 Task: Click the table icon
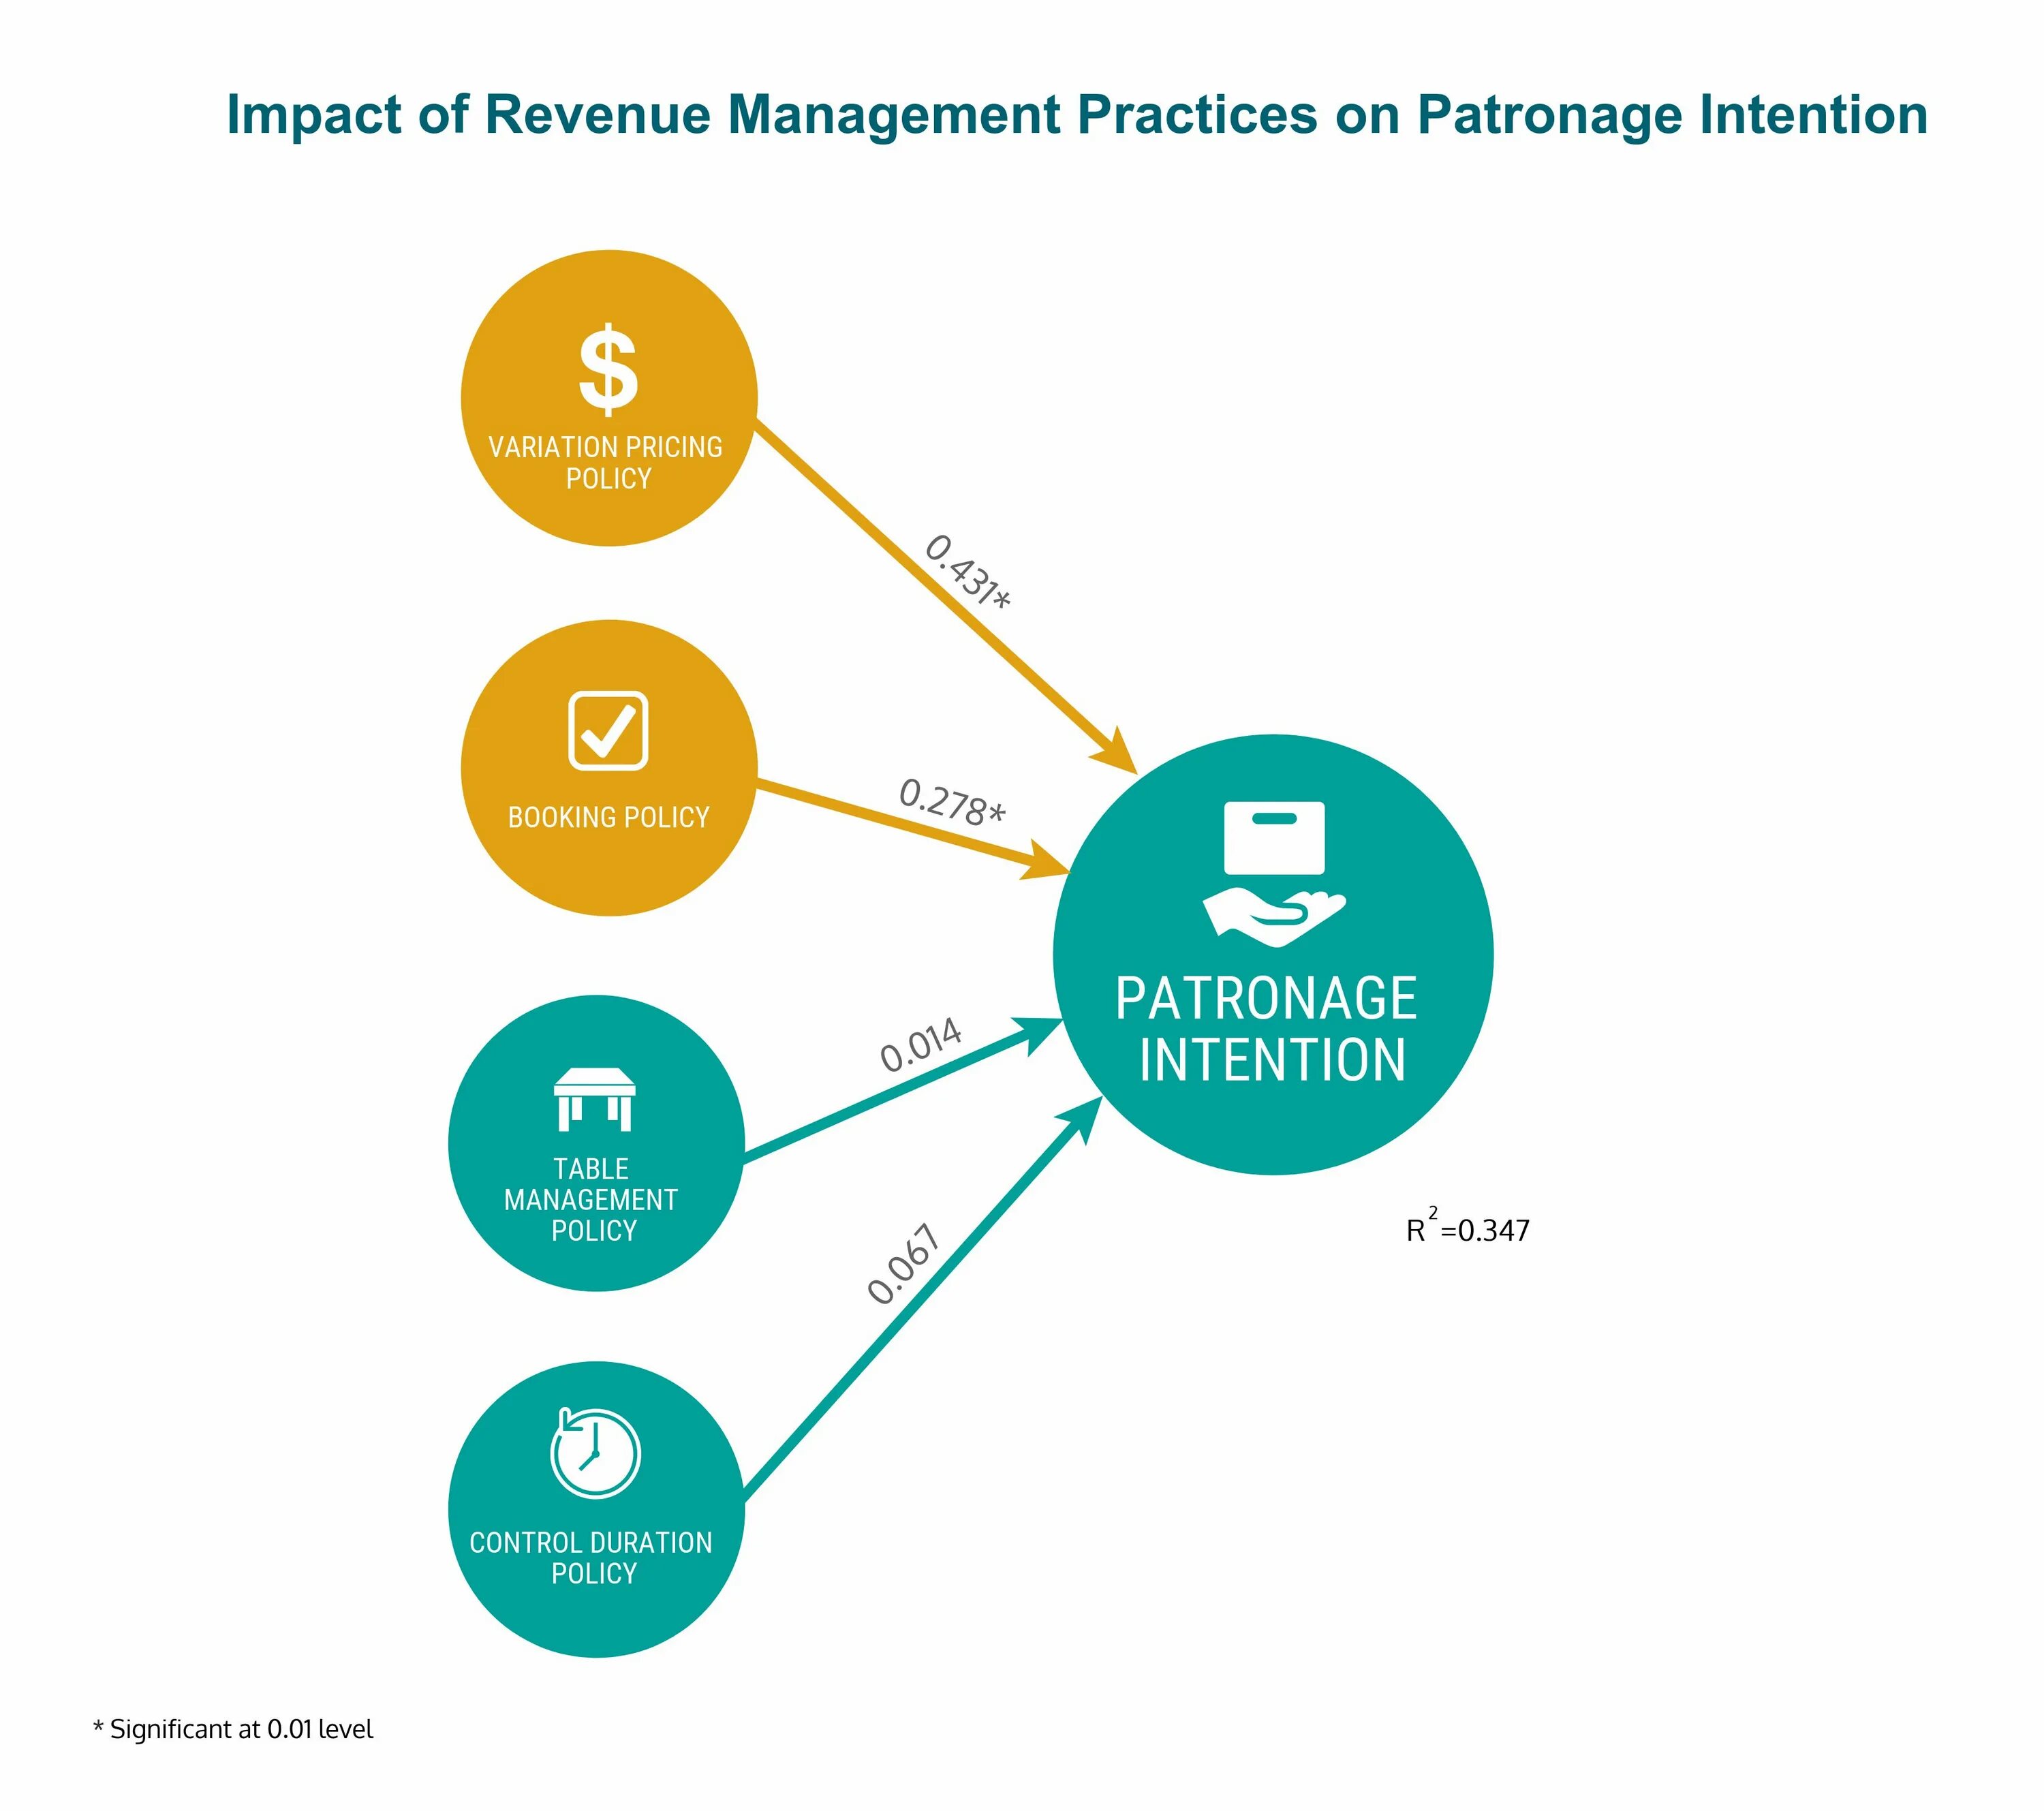coord(595,1099)
